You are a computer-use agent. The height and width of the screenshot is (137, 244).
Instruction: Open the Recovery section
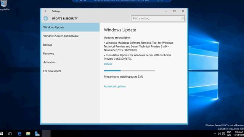click(x=70, y=53)
